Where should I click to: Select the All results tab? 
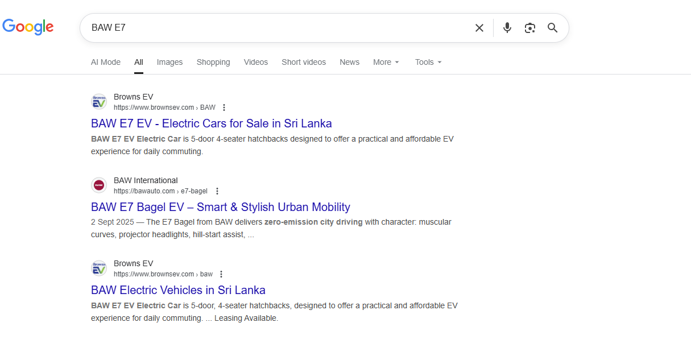click(x=139, y=62)
